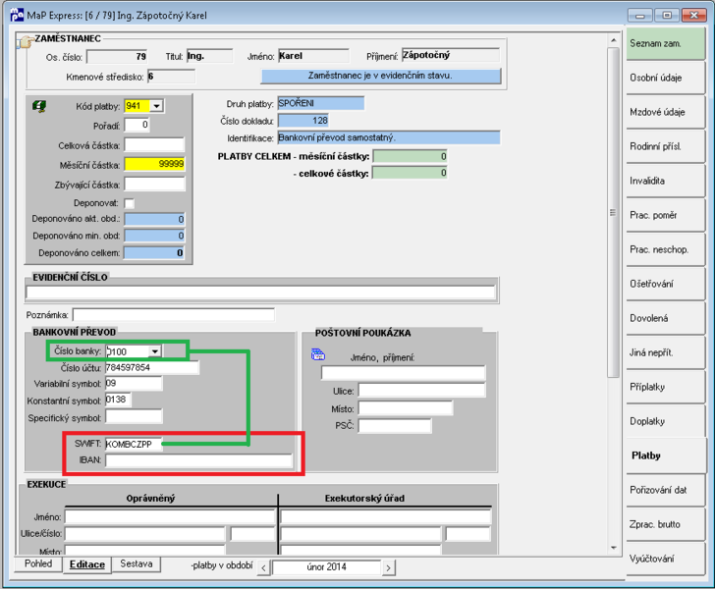The height and width of the screenshot is (589, 715).
Task: Expand the Číslo banky dropdown
Action: [155, 351]
